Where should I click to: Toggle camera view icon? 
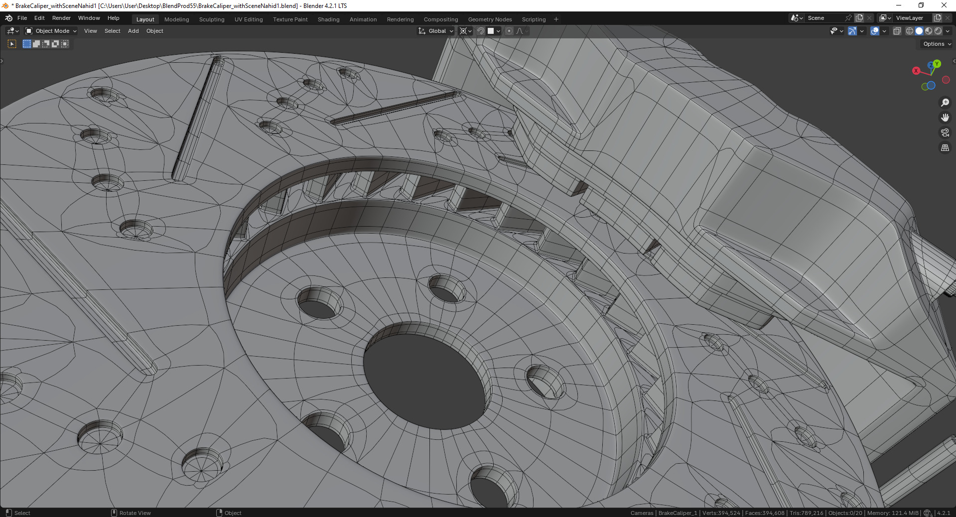(945, 132)
